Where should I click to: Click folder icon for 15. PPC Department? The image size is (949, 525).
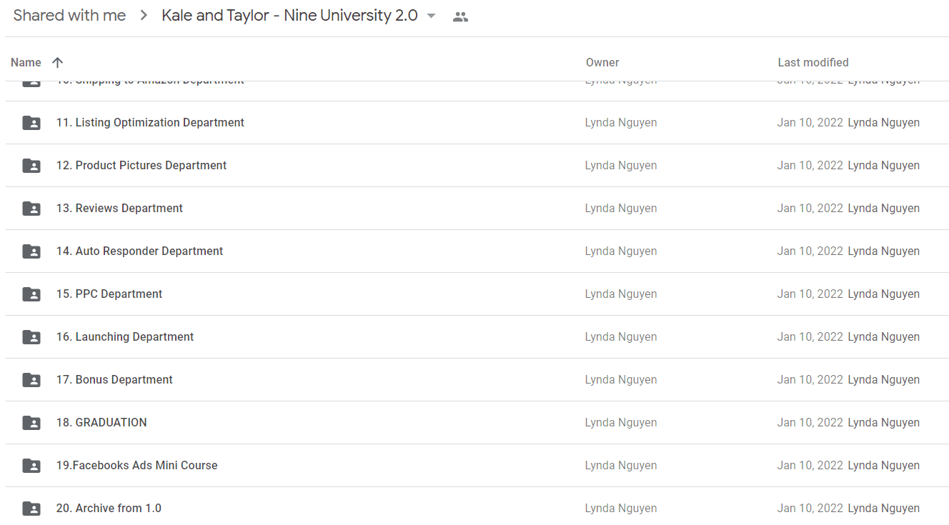point(31,294)
